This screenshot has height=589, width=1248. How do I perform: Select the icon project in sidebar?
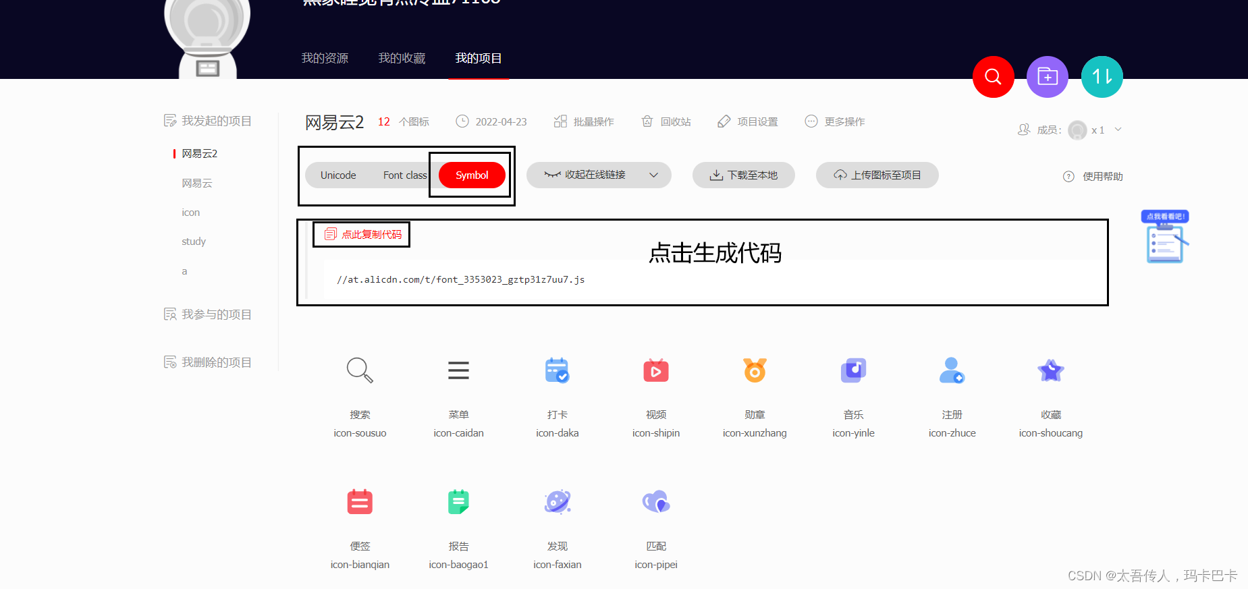[191, 213]
